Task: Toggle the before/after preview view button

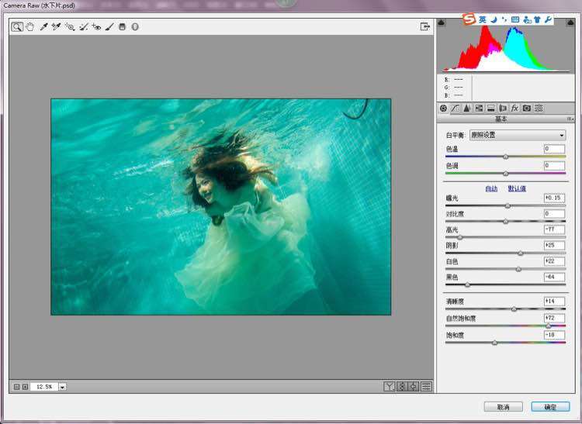Action: pyautogui.click(x=390, y=386)
